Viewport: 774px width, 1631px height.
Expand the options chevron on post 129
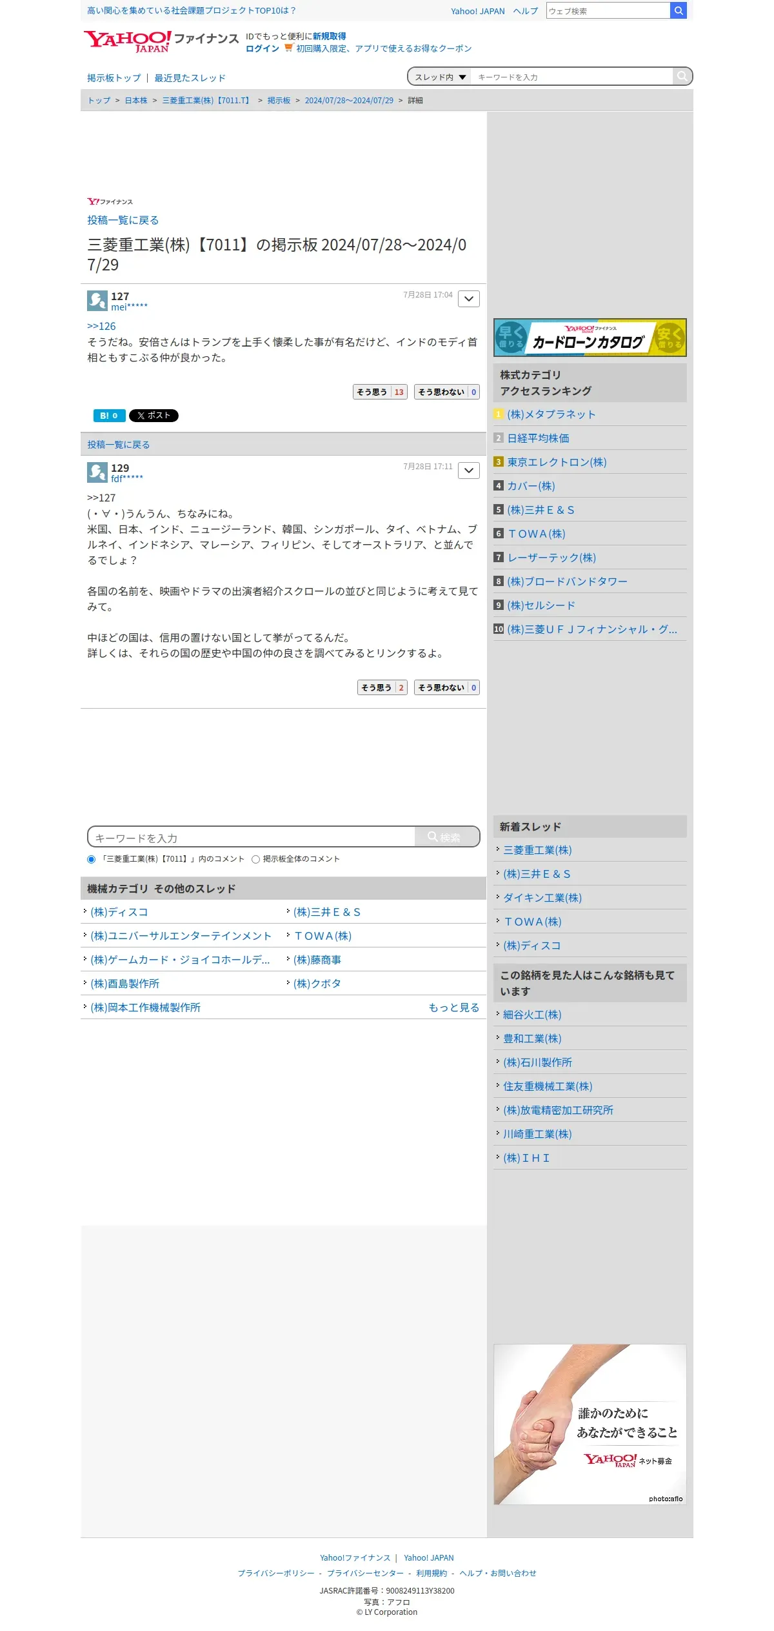click(x=469, y=471)
